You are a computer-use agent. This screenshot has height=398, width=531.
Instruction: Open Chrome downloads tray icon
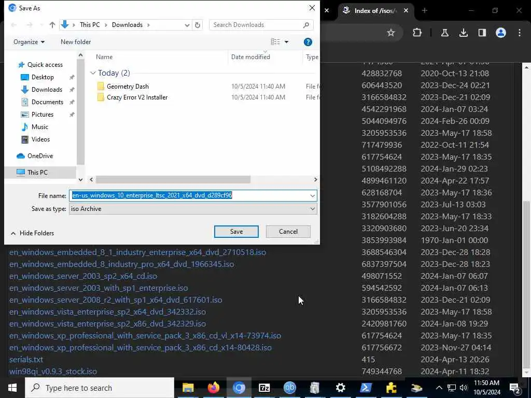(463, 33)
